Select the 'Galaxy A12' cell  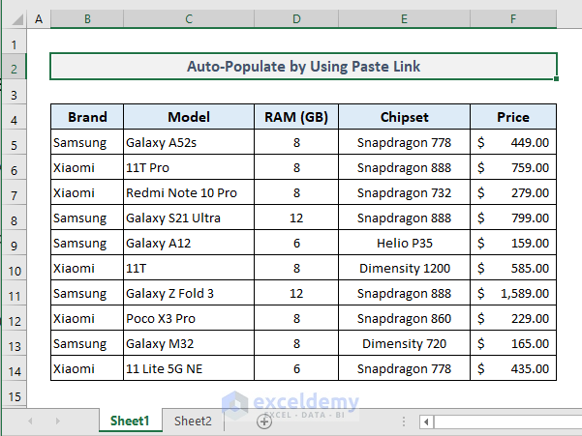[x=189, y=243]
